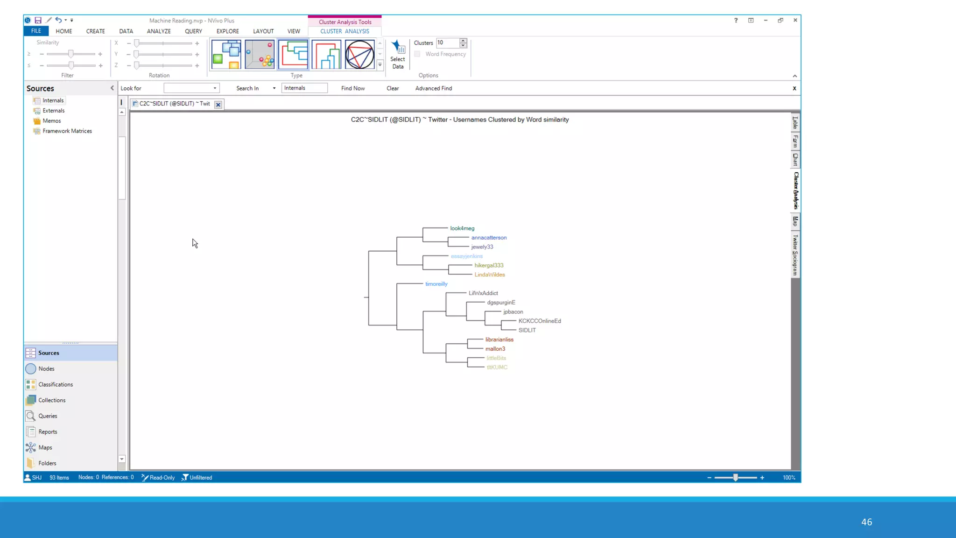Pick the circle graph diagram type
956x538 pixels.
coord(359,54)
